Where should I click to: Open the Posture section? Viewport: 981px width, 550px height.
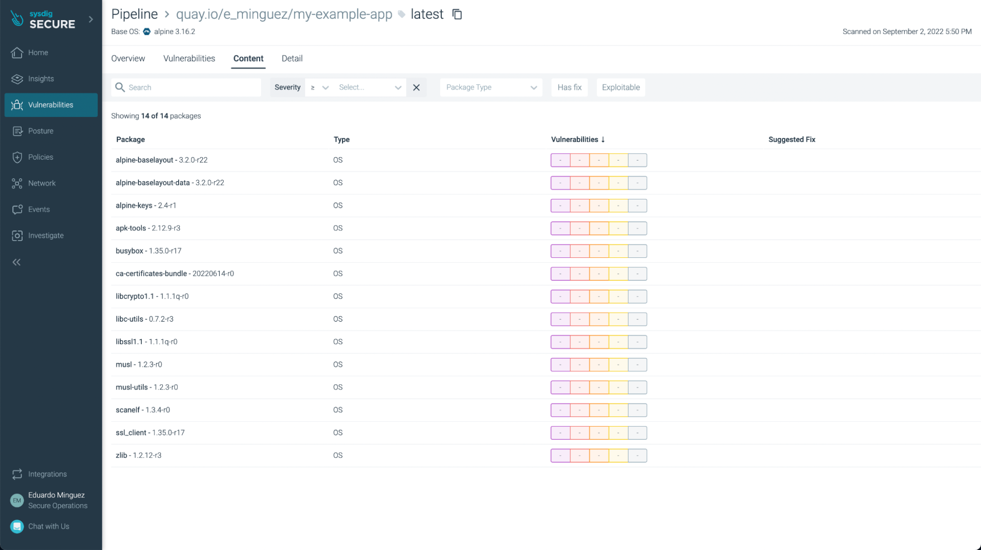pos(41,131)
